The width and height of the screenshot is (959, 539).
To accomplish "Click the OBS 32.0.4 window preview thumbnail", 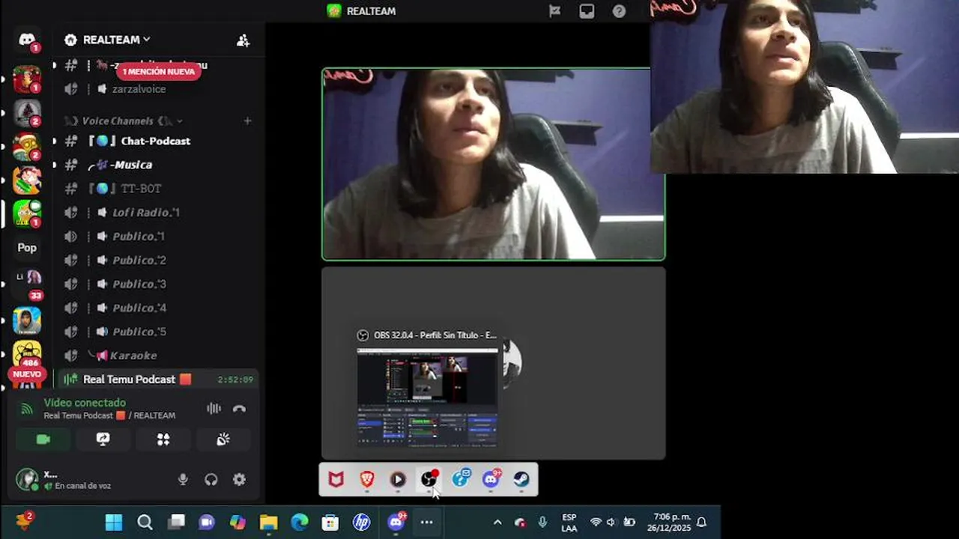I will click(427, 398).
